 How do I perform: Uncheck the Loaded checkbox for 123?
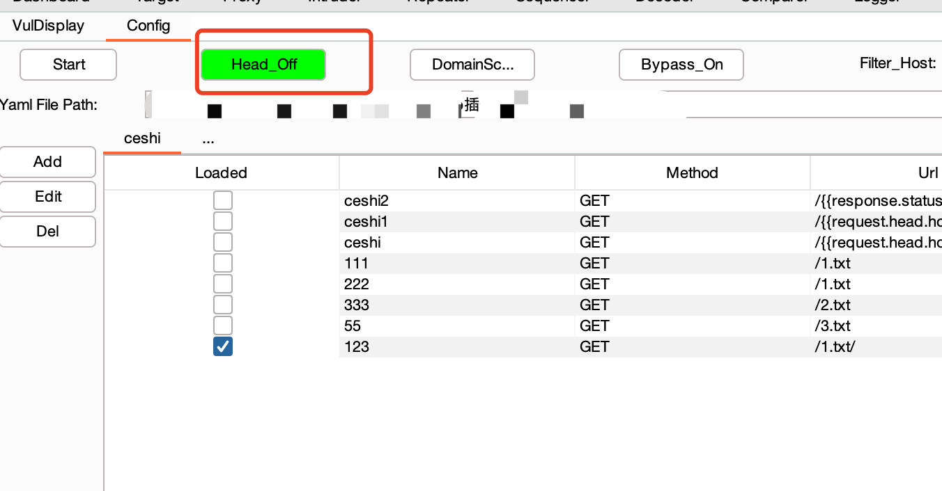click(222, 346)
